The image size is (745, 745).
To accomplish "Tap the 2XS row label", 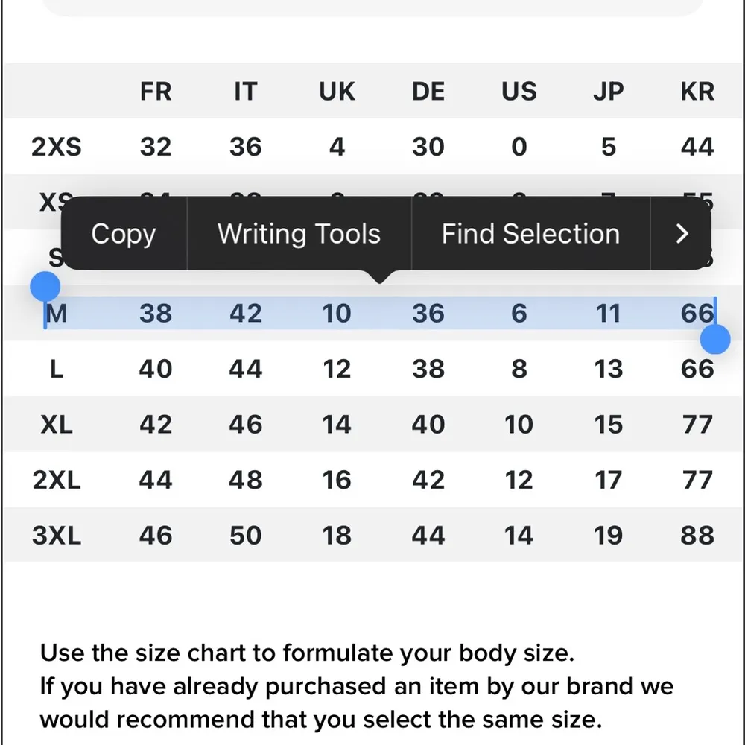I will pos(57,147).
